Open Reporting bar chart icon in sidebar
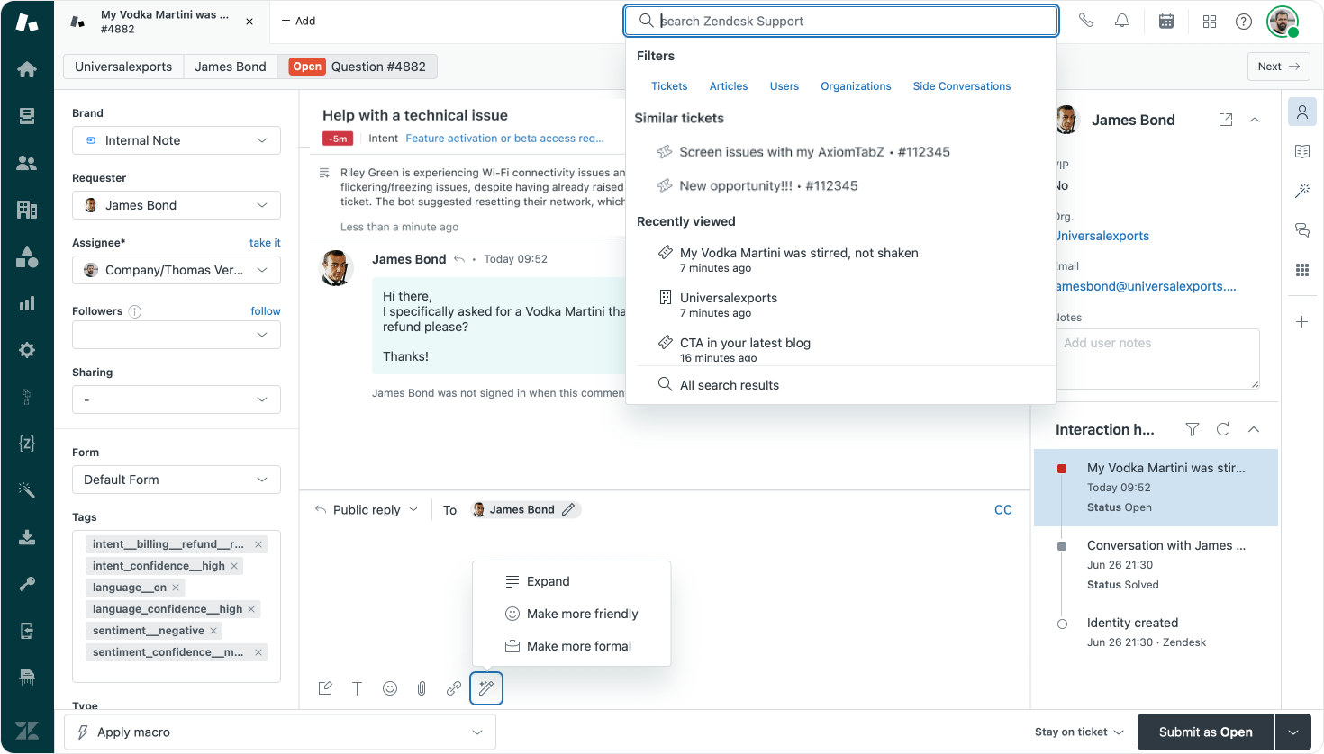The width and height of the screenshot is (1324, 754). tap(27, 303)
